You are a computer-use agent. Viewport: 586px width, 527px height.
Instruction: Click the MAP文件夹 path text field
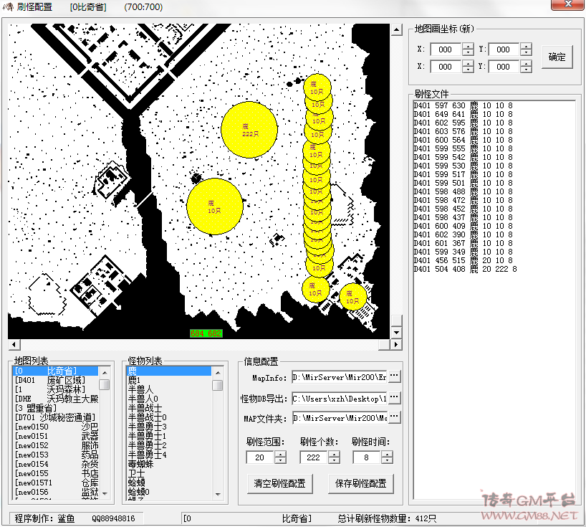(340, 418)
